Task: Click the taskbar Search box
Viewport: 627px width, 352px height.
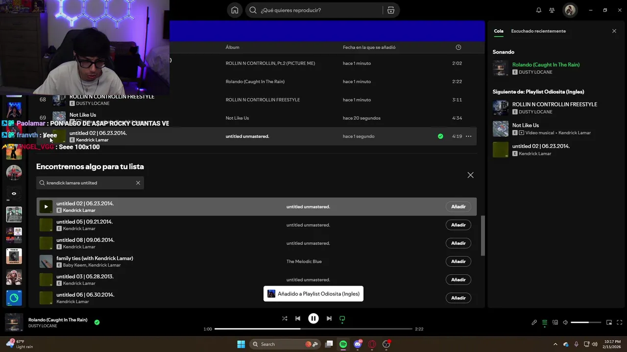Action: [285, 344]
